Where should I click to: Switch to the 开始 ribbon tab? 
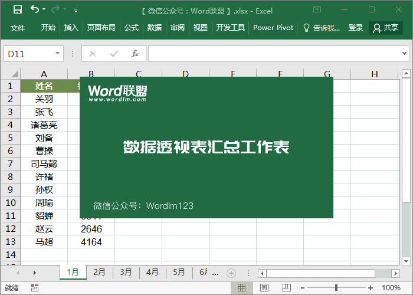(48, 27)
